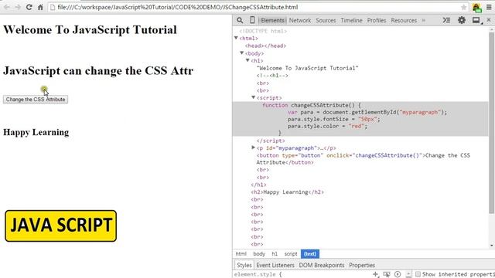Switch to the Resources tab

(404, 20)
